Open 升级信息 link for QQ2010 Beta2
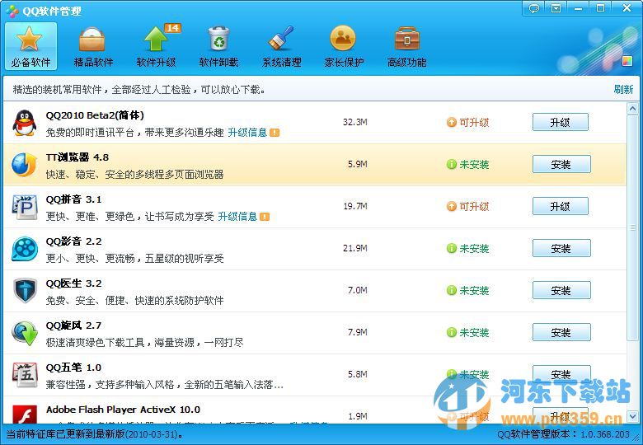 tap(247, 133)
